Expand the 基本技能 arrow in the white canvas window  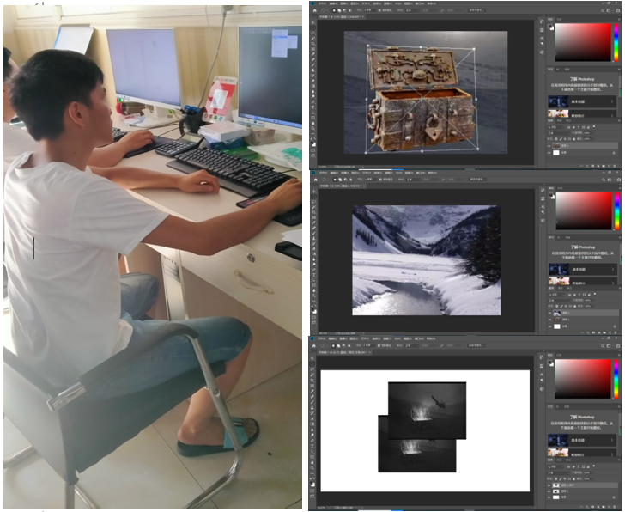click(x=613, y=438)
